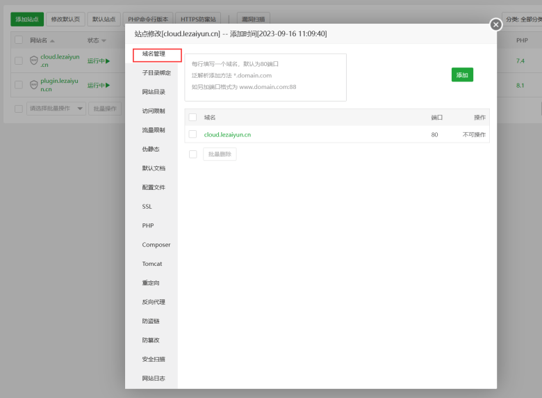Expand the 状态 column filter arrow
This screenshot has height=398, width=542.
pos(104,41)
